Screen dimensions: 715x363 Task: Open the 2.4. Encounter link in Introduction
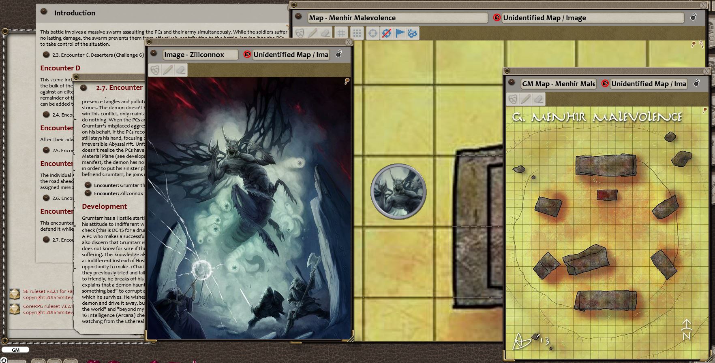46,115
